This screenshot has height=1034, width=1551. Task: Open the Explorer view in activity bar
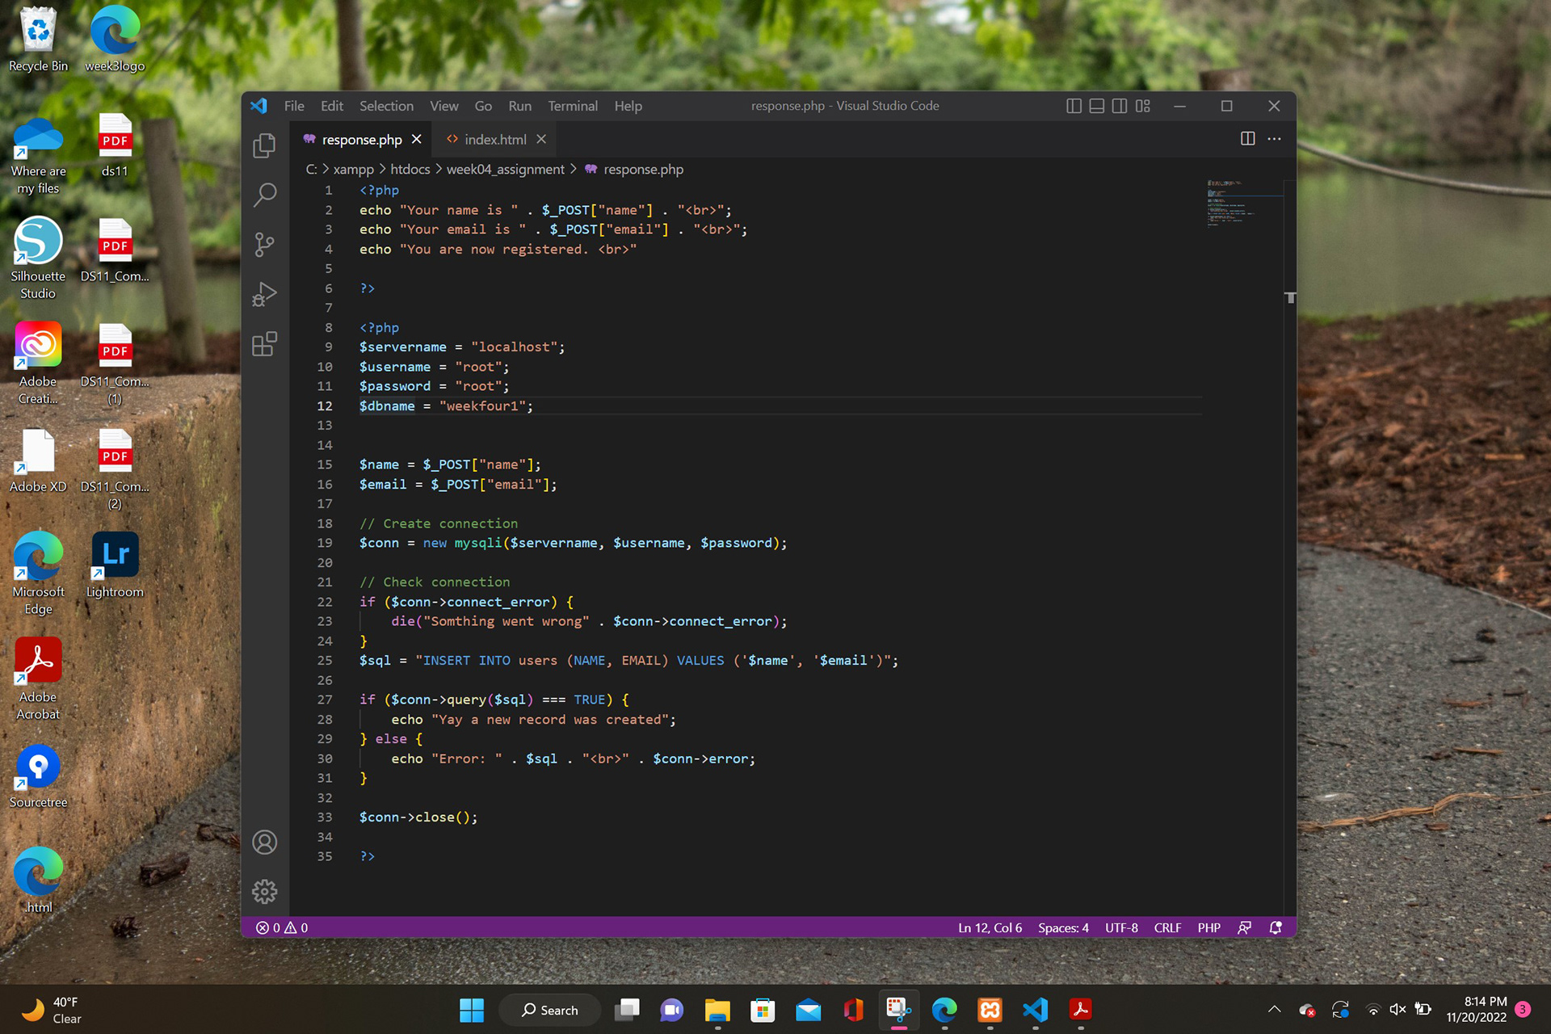(x=264, y=146)
